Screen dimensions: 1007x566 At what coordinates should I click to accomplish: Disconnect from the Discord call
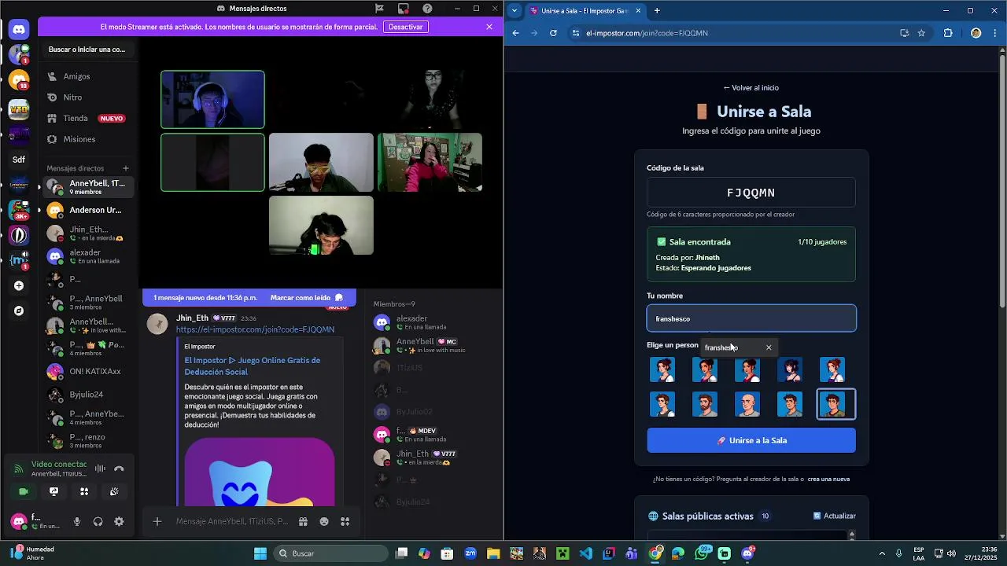coord(119,469)
